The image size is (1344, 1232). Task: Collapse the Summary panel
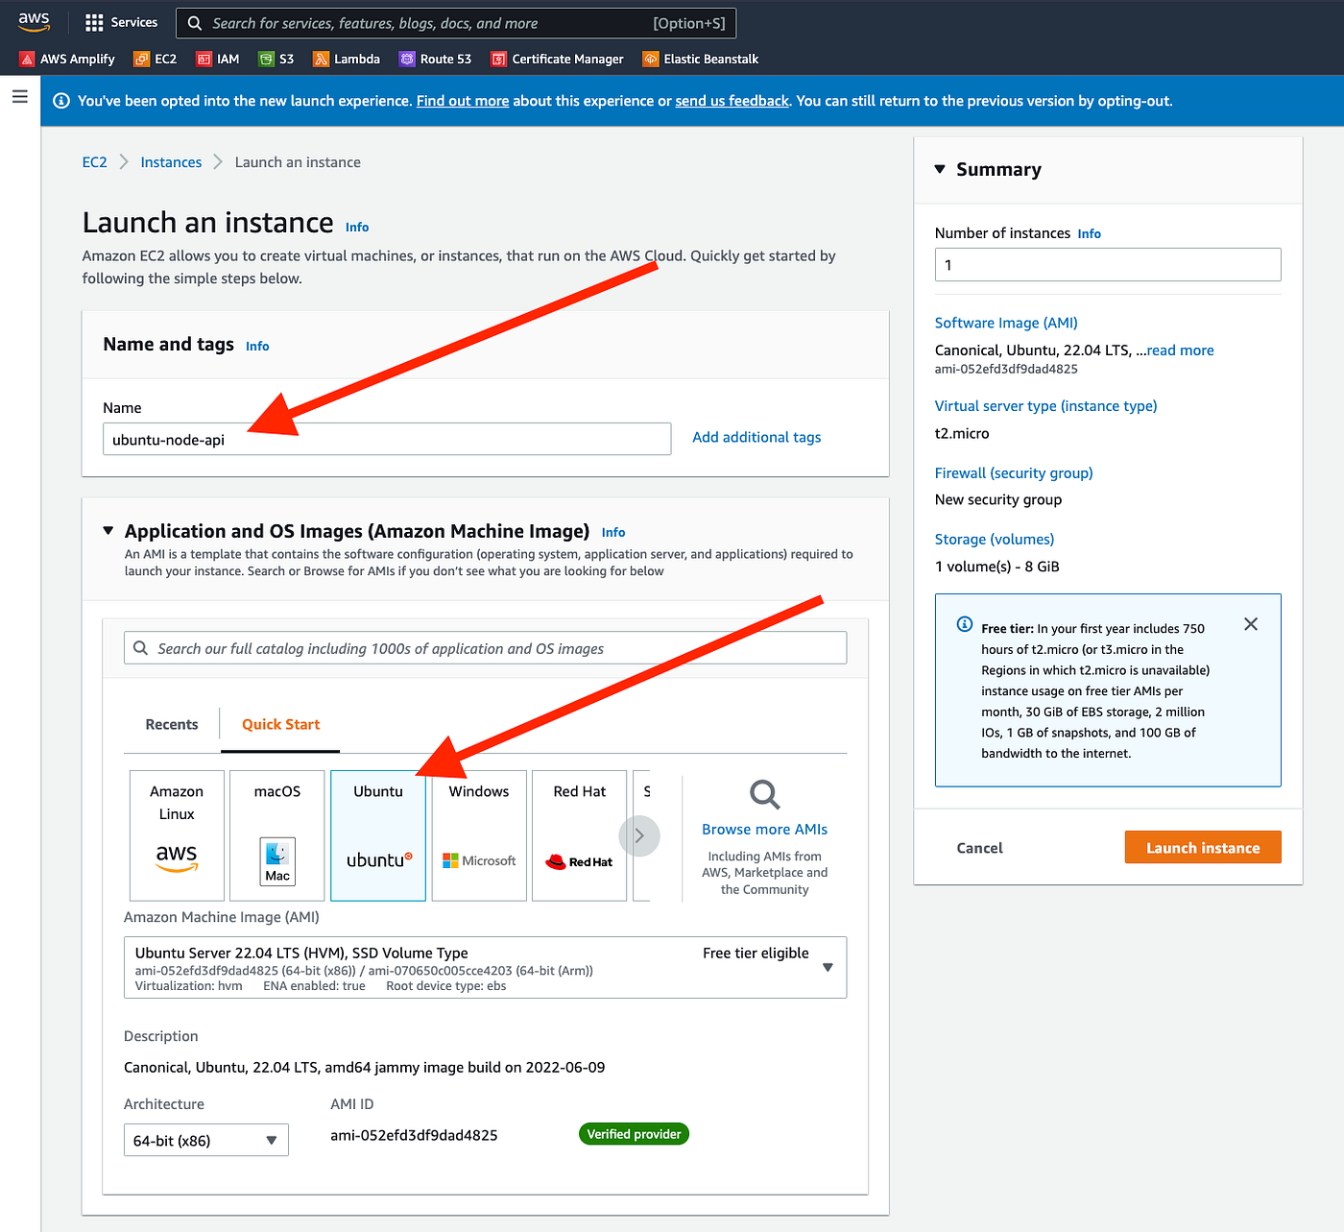940,170
